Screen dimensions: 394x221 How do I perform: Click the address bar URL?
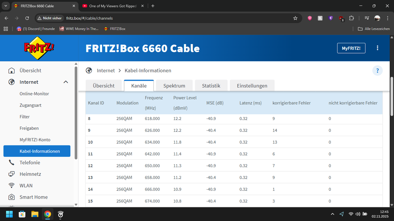click(x=90, y=18)
